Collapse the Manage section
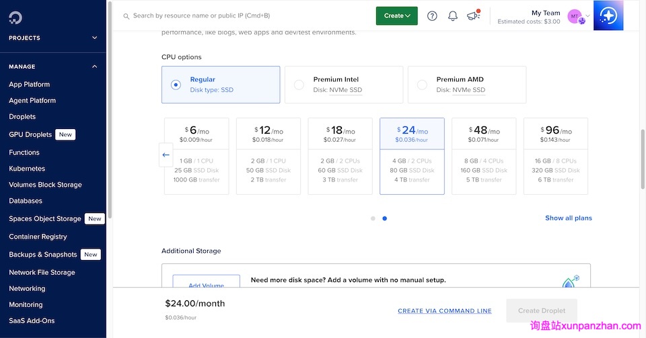Image resolution: width=646 pixels, height=338 pixels. (94, 67)
